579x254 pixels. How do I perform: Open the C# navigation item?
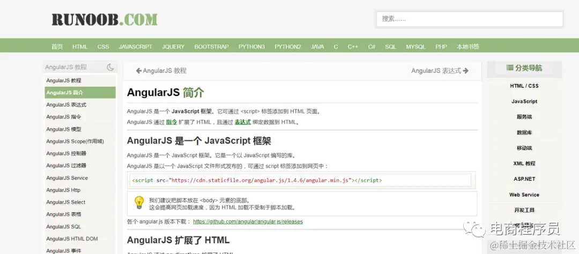click(x=372, y=47)
